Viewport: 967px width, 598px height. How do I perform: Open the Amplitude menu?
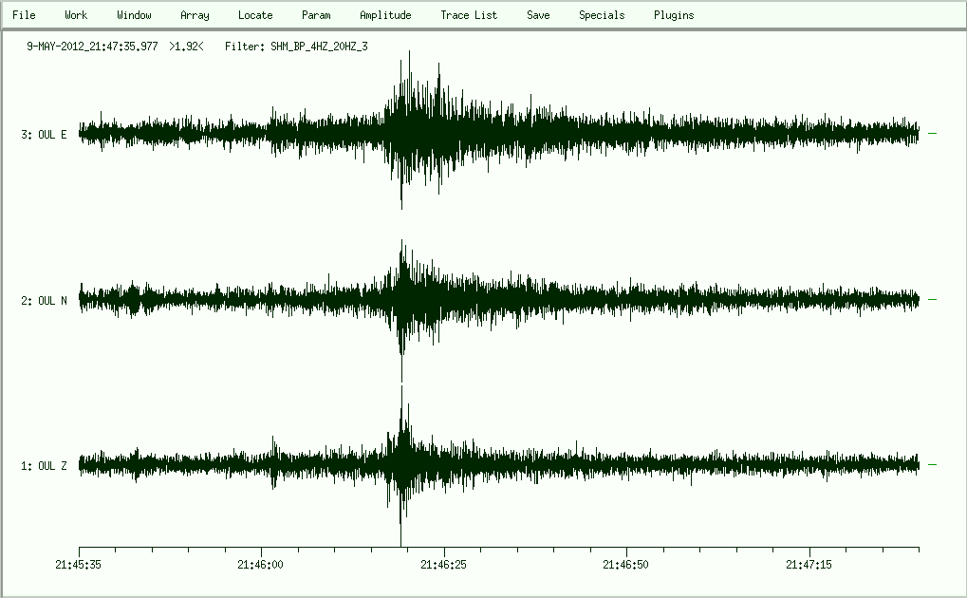(385, 15)
